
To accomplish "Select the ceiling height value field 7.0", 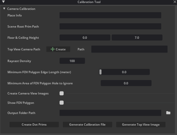I will tap(137, 38).
